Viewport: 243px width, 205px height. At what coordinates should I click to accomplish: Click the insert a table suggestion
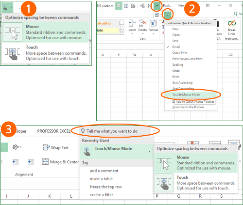pyautogui.click(x=101, y=179)
